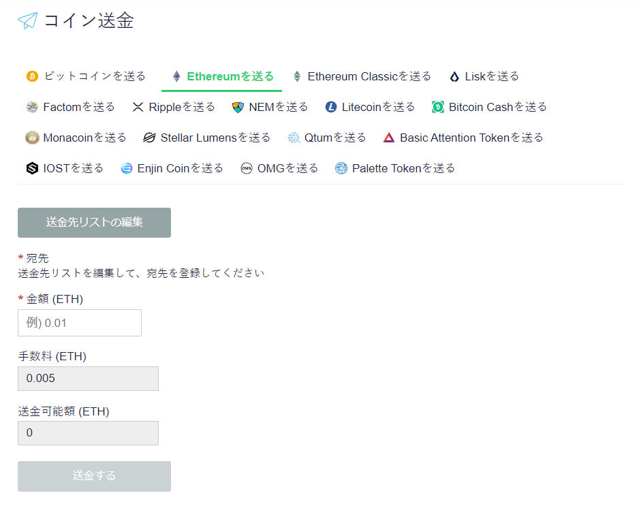Click the Factom logo icon

(x=32, y=107)
